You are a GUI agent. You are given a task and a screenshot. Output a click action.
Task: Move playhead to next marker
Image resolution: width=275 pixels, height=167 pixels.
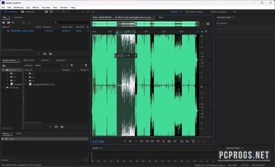click(x=158, y=141)
